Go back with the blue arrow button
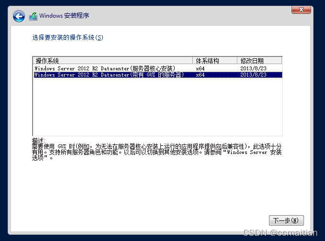The image size is (325, 241). tap(19, 16)
